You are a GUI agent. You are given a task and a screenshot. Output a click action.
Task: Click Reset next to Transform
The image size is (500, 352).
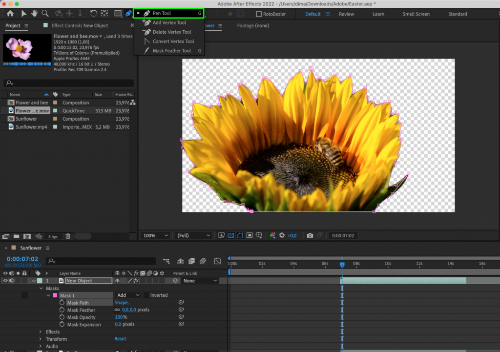click(120, 339)
